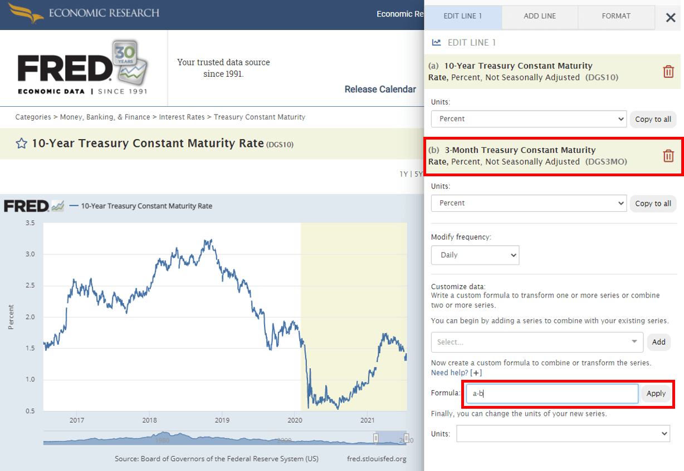
Task: Switch to the ADD LINE tab
Action: point(540,16)
